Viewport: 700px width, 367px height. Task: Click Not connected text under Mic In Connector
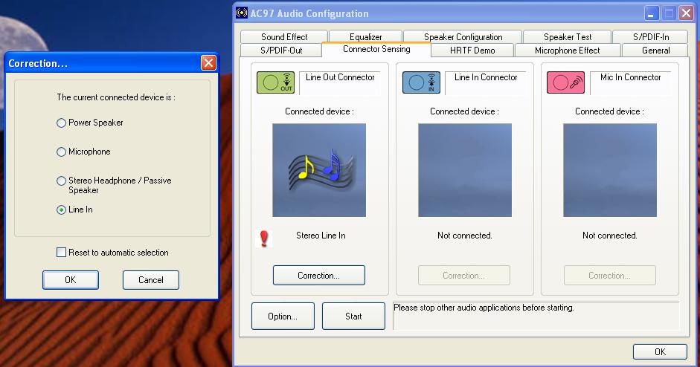tap(610, 236)
